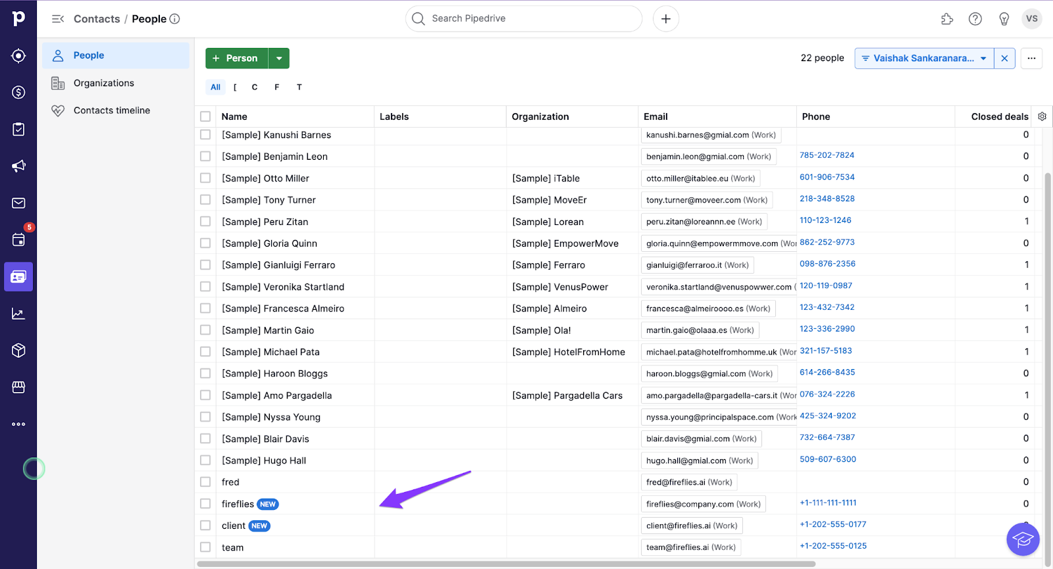The width and height of the screenshot is (1053, 569).
Task: Open the More three-dots sidebar icon
Action: (18, 424)
